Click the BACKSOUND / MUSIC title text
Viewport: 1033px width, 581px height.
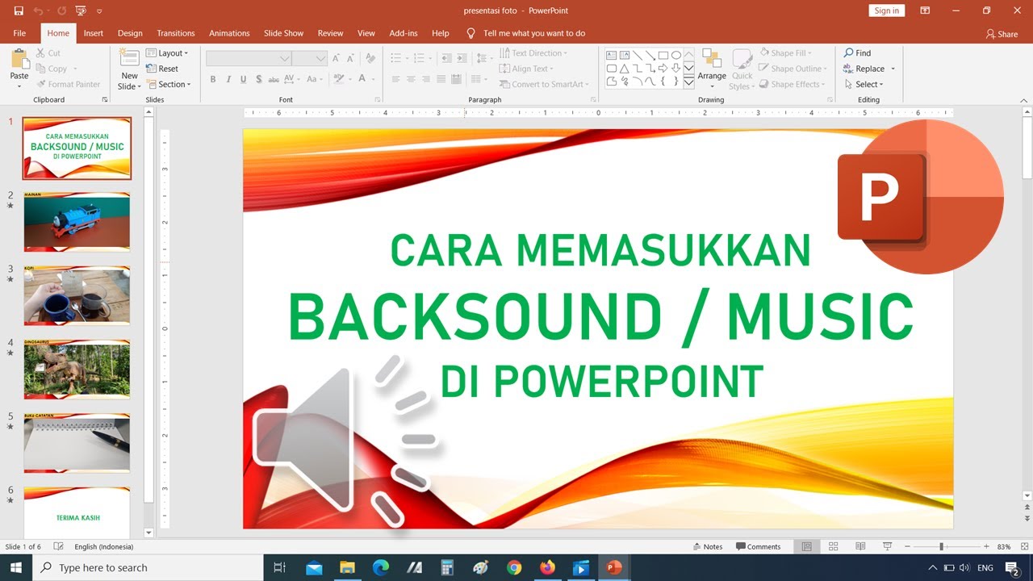point(600,317)
